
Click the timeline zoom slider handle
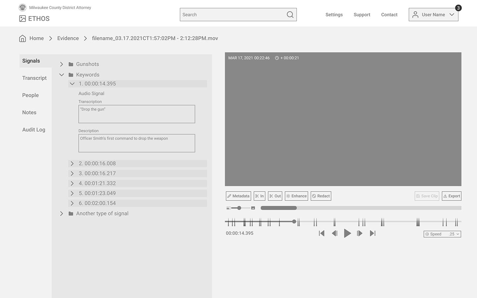tap(239, 208)
